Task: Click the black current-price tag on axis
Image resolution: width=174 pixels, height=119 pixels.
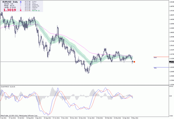Action: (x=171, y=62)
